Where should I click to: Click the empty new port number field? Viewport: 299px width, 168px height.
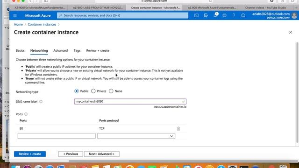pos(57,136)
